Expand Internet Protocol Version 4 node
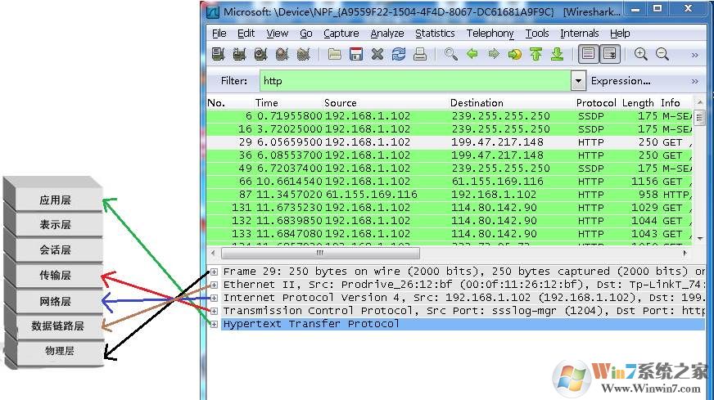714x400 pixels. [x=214, y=298]
